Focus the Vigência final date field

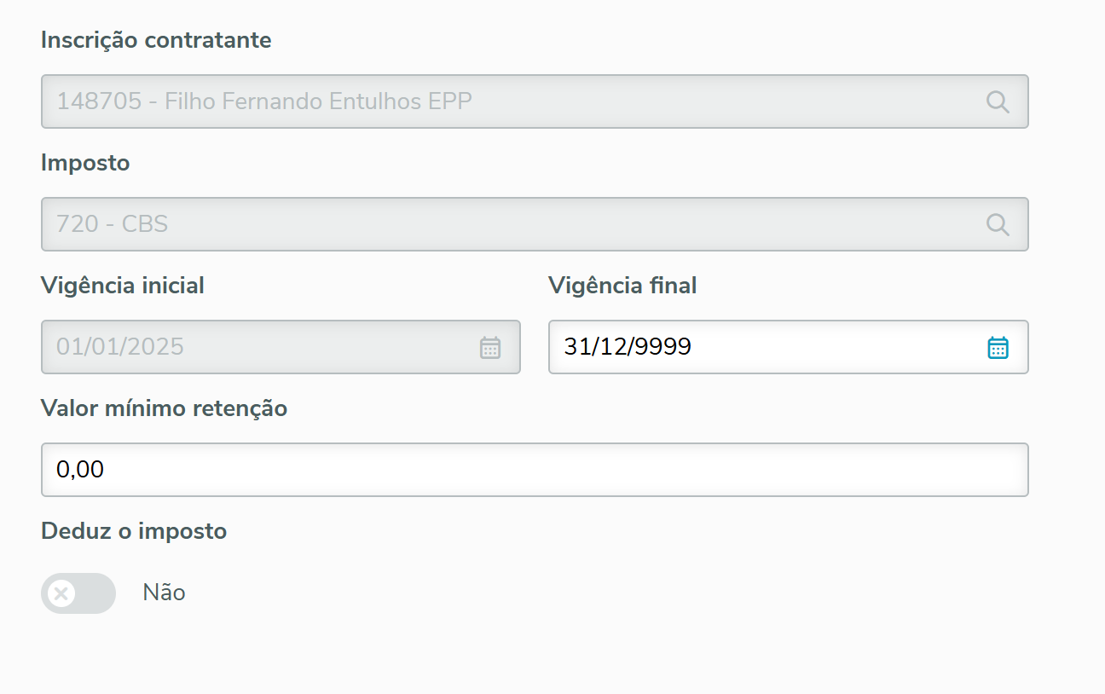[x=767, y=348]
